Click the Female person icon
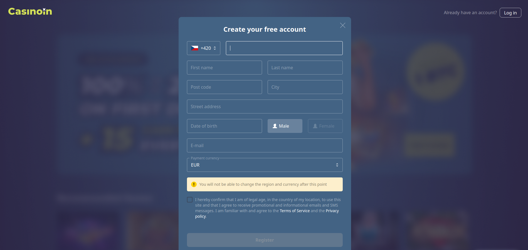Viewport: 528px width, 250px height. coord(315,126)
